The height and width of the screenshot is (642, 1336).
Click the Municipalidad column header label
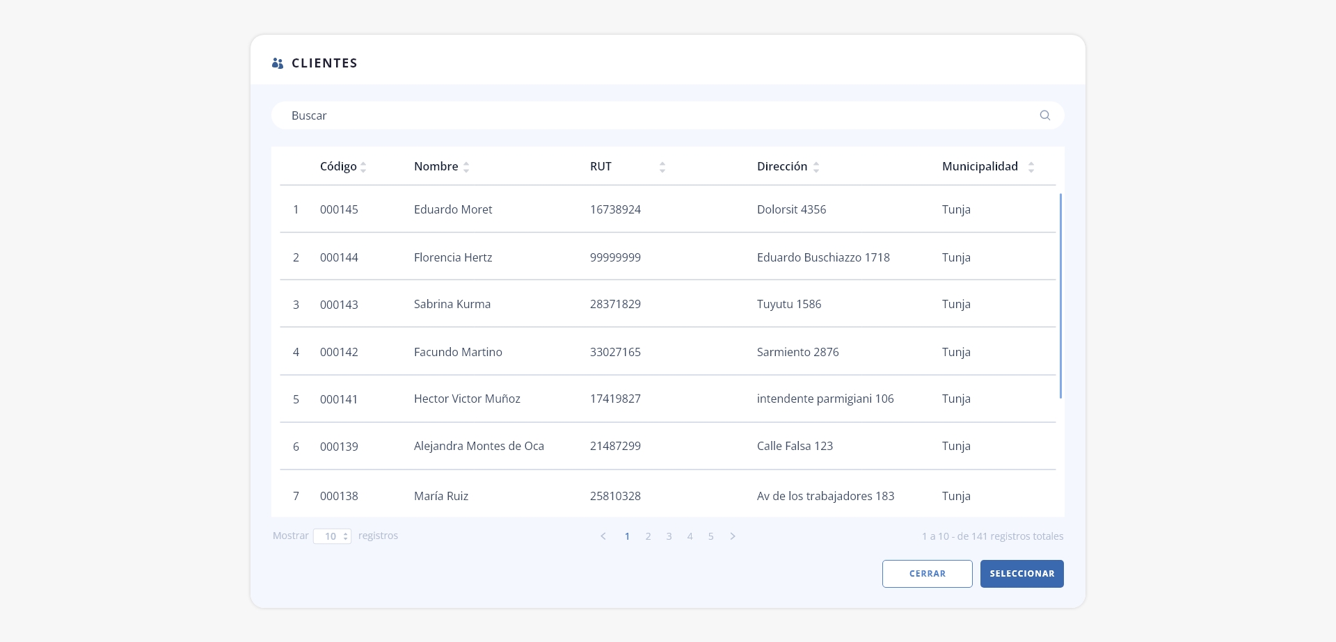pos(980,166)
